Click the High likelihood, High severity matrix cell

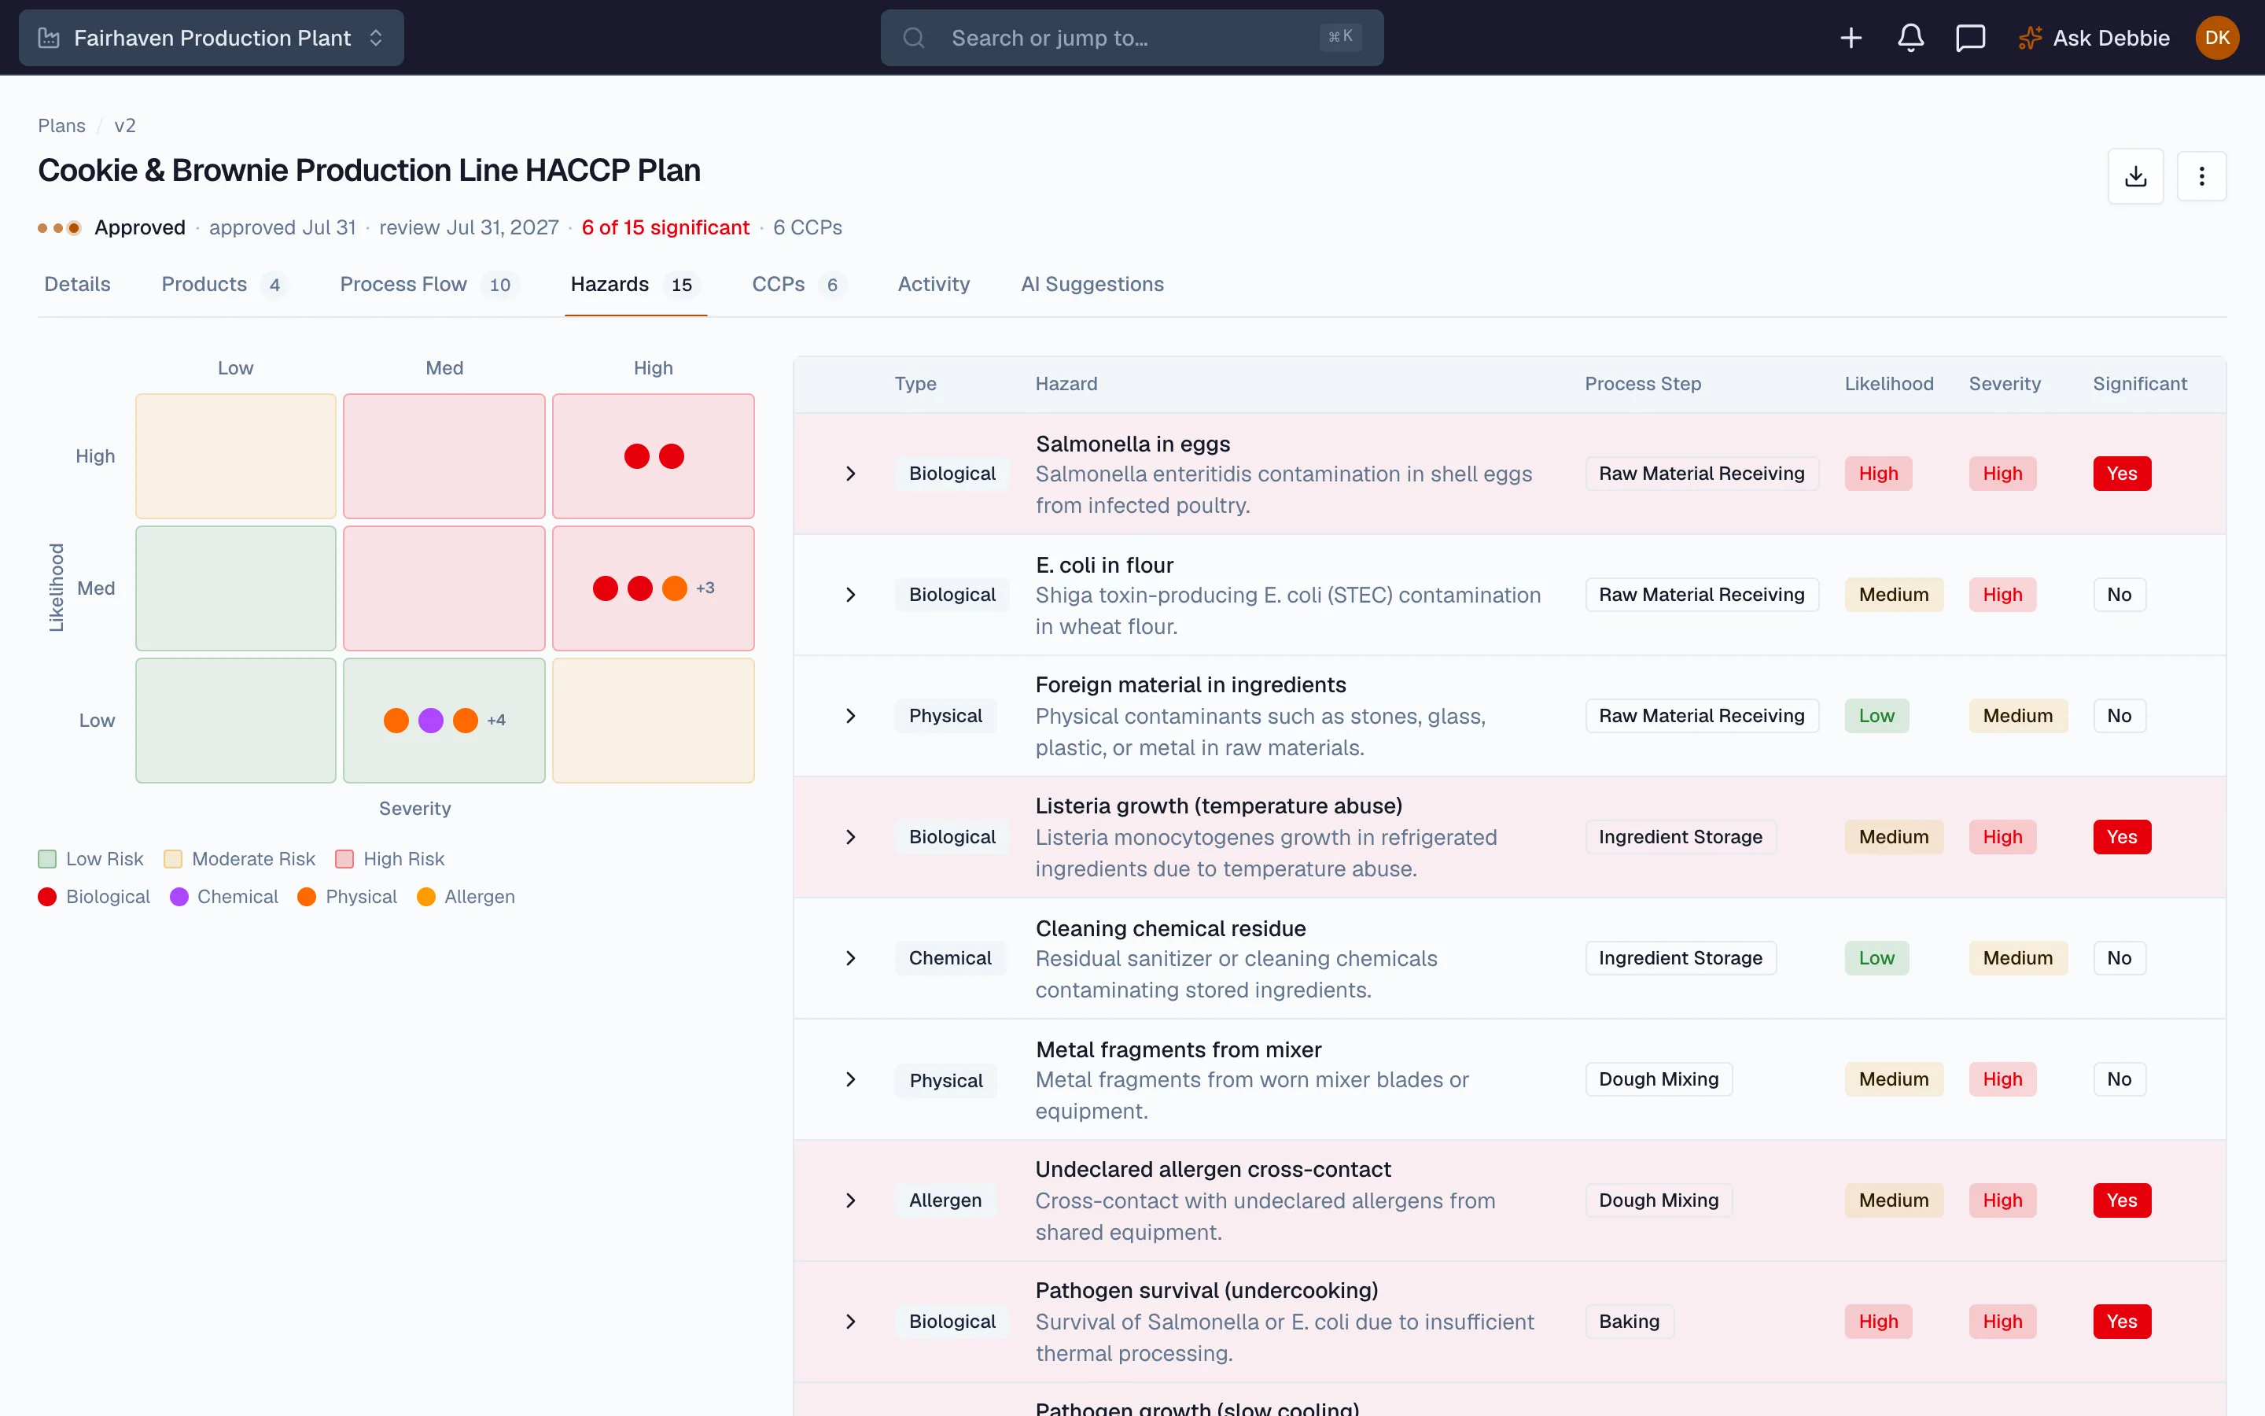tap(652, 456)
